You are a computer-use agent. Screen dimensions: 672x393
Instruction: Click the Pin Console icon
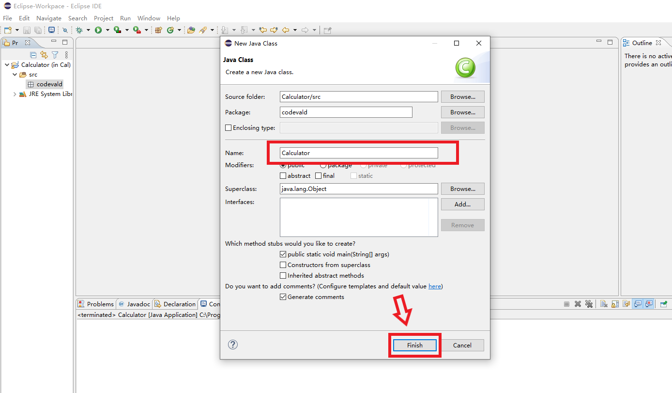coord(663,304)
